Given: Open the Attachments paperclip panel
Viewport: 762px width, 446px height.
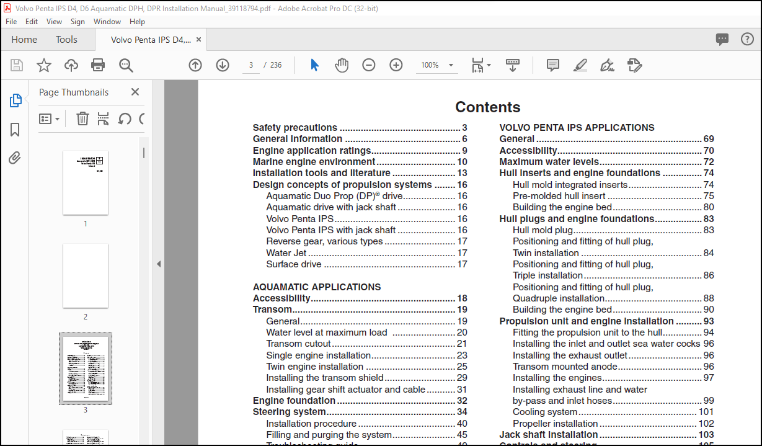Looking at the screenshot, I should [x=16, y=158].
